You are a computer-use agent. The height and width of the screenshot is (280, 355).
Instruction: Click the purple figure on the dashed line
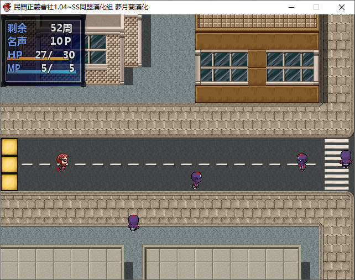(302, 161)
